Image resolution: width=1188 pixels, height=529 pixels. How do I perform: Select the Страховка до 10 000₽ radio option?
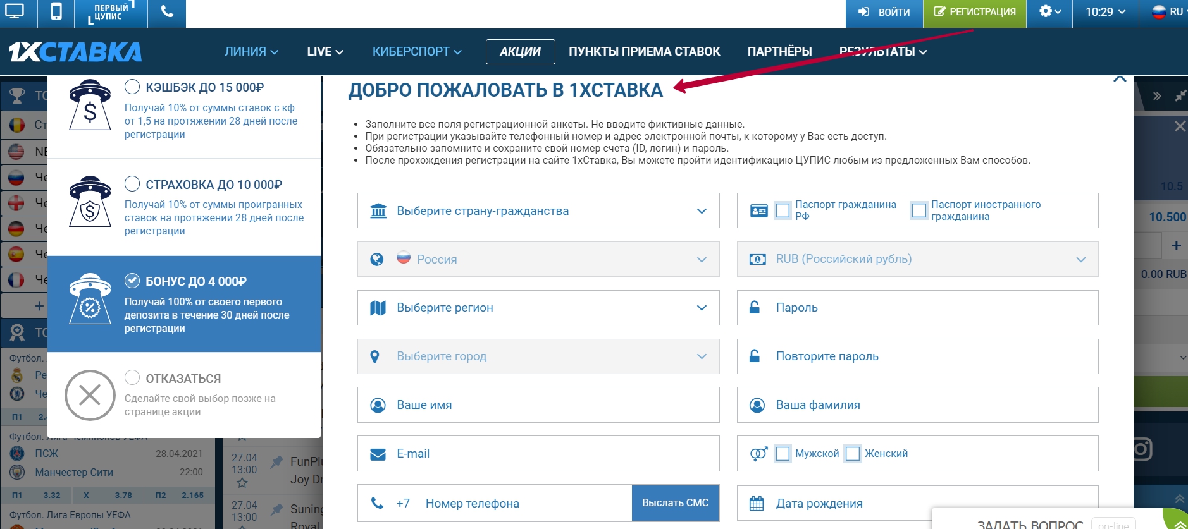132,184
